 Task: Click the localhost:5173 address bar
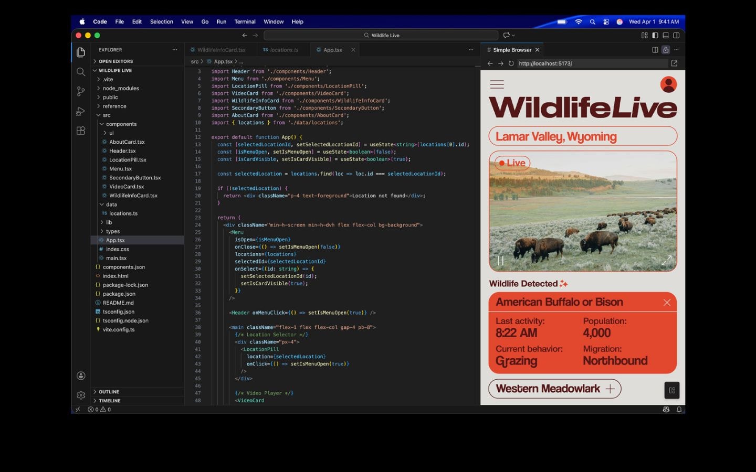545,63
